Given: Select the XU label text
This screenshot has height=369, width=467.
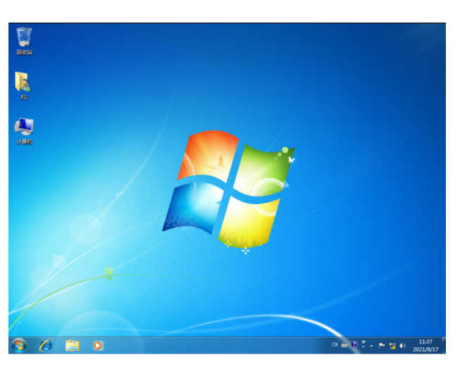Looking at the screenshot, I should (x=24, y=97).
